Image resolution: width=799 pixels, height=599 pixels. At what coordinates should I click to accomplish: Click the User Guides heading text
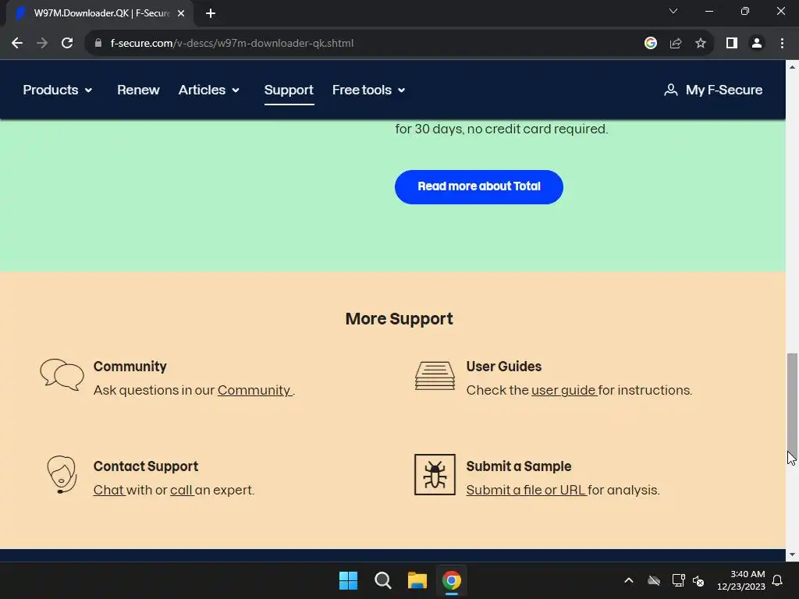504,367
